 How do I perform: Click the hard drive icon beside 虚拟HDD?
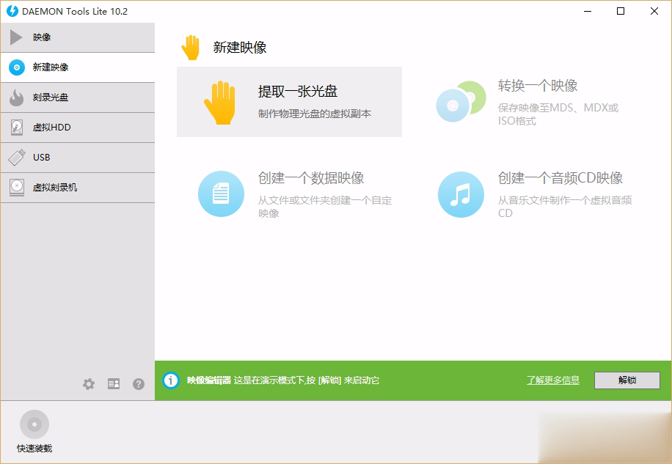[x=17, y=128]
